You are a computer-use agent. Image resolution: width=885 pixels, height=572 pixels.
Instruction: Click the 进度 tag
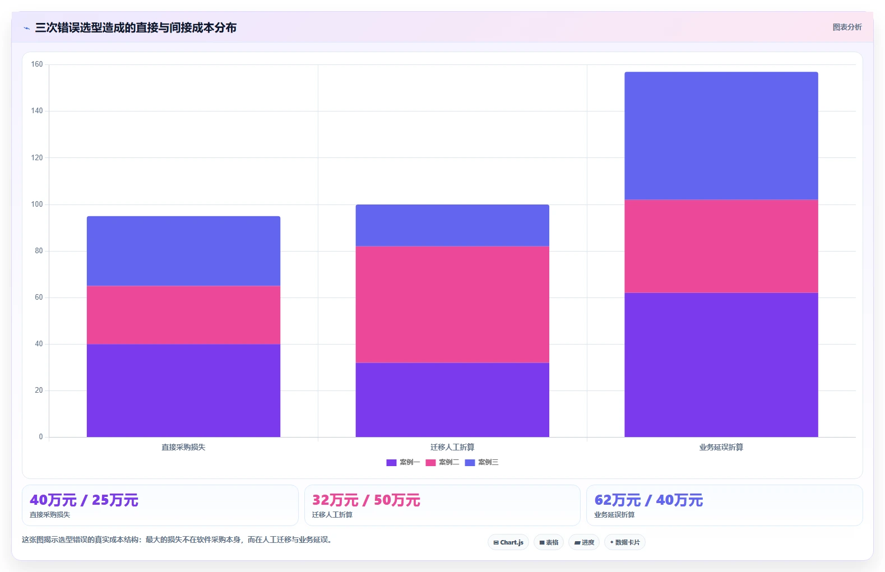[x=584, y=542]
